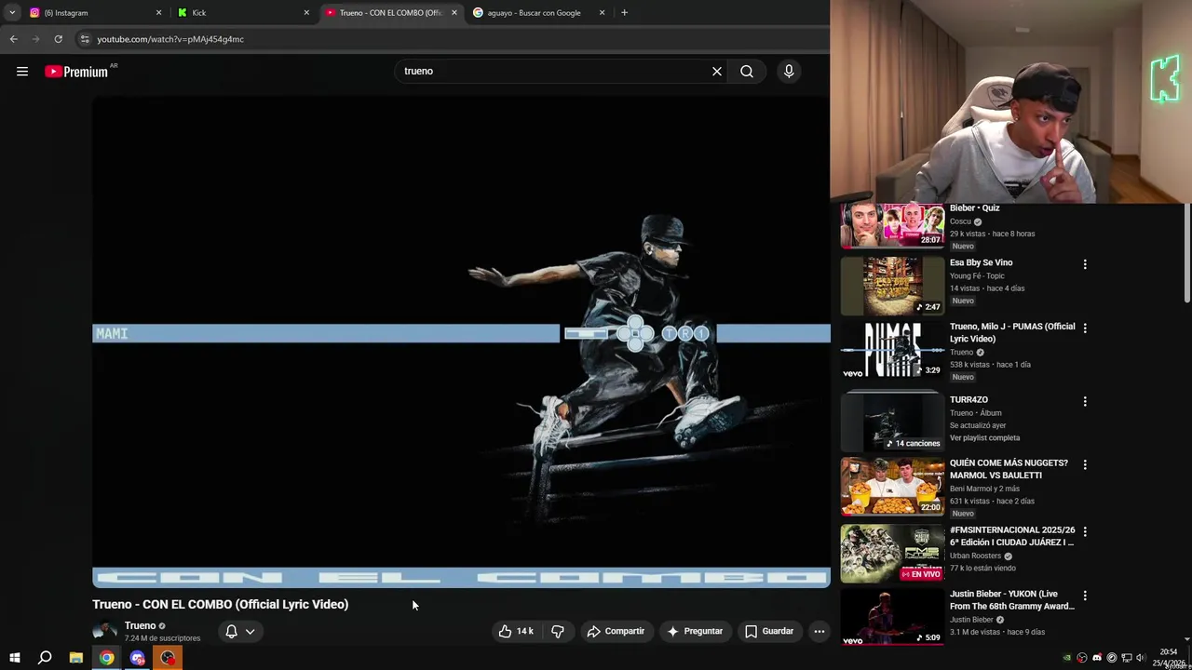The height and width of the screenshot is (670, 1192).
Task: Click the Preguntar button
Action: pyautogui.click(x=695, y=631)
